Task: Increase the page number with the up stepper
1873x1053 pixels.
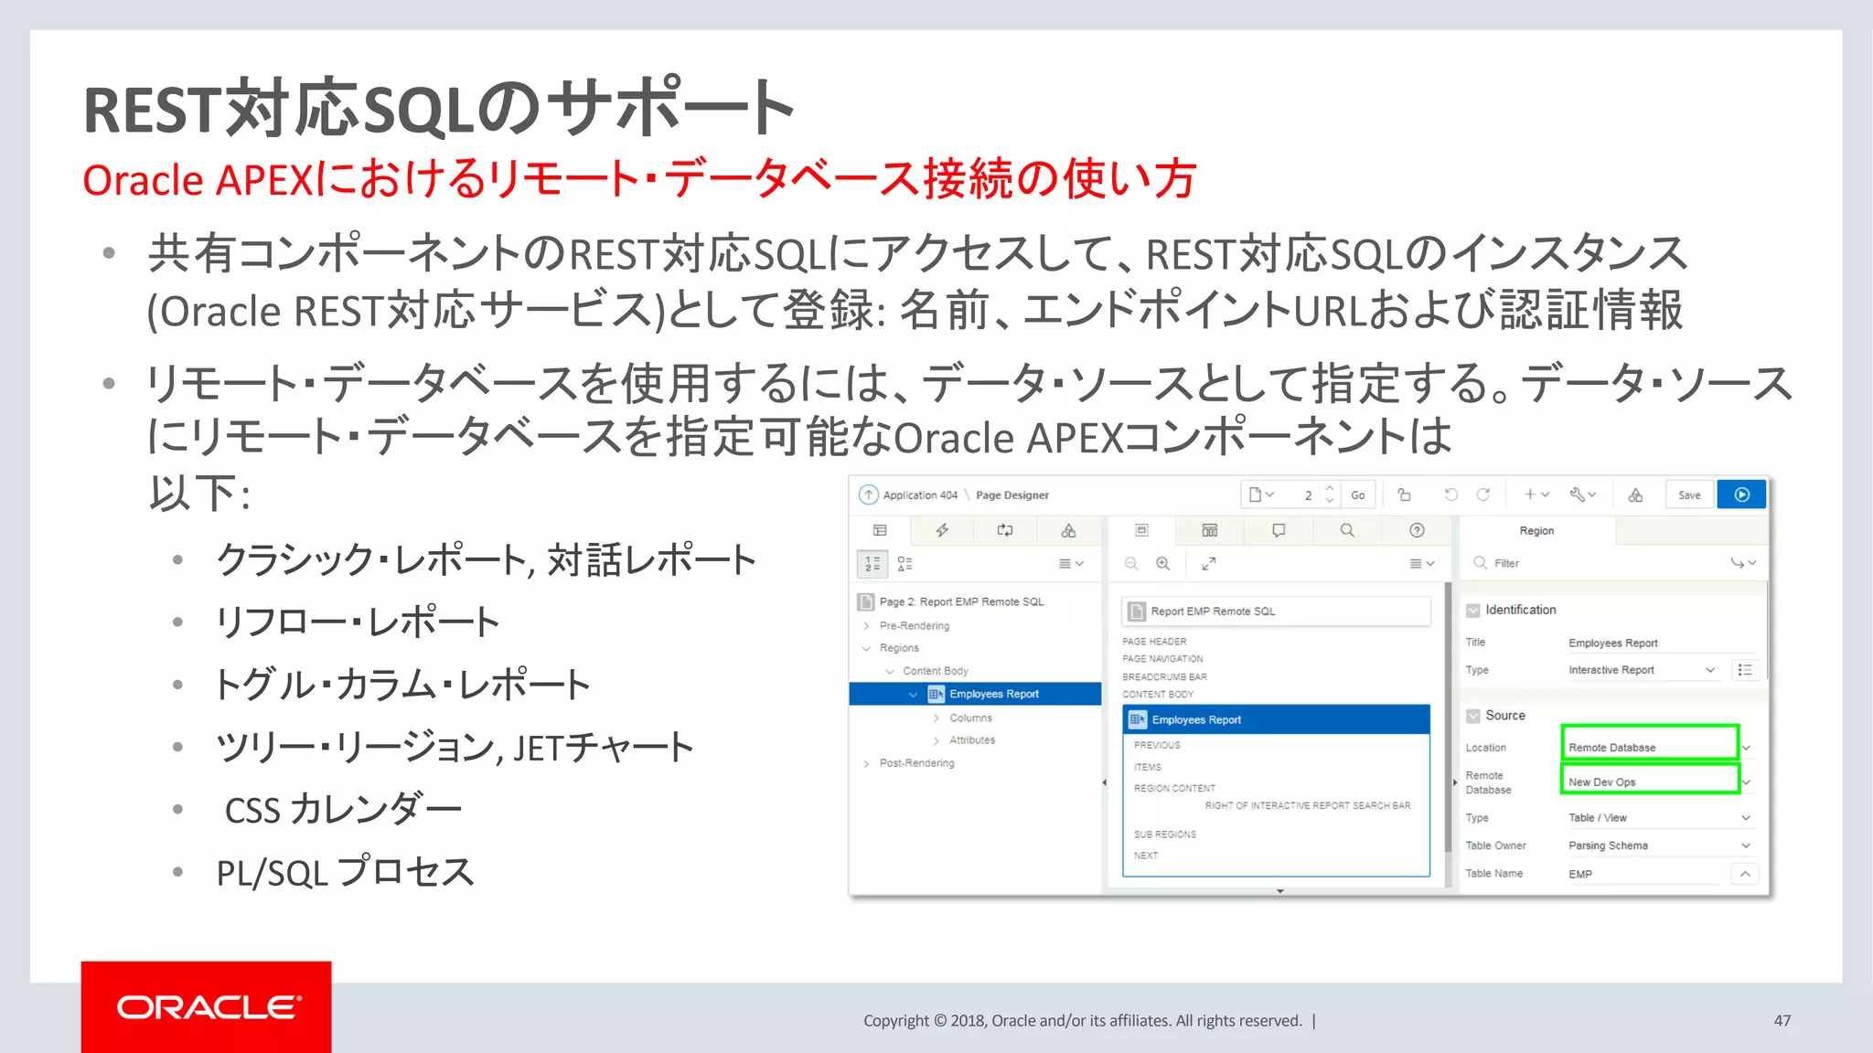Action: [1330, 488]
